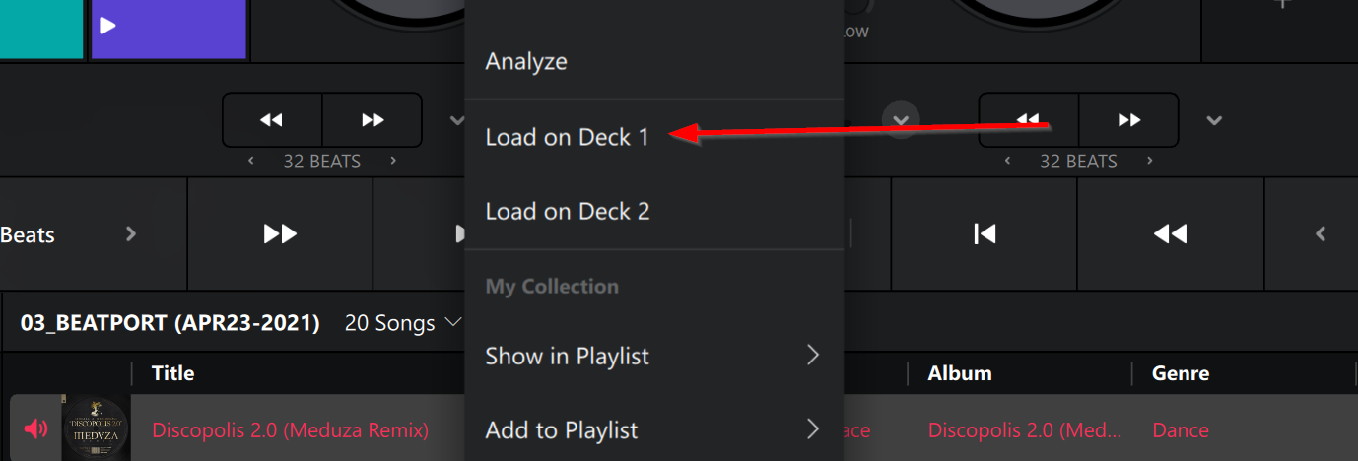
Task: Decrease the left deck's 32 BEATS size
Action: coord(251,161)
